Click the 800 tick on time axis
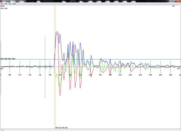The height and width of the screenshot is (131, 181). pos(110,75)
